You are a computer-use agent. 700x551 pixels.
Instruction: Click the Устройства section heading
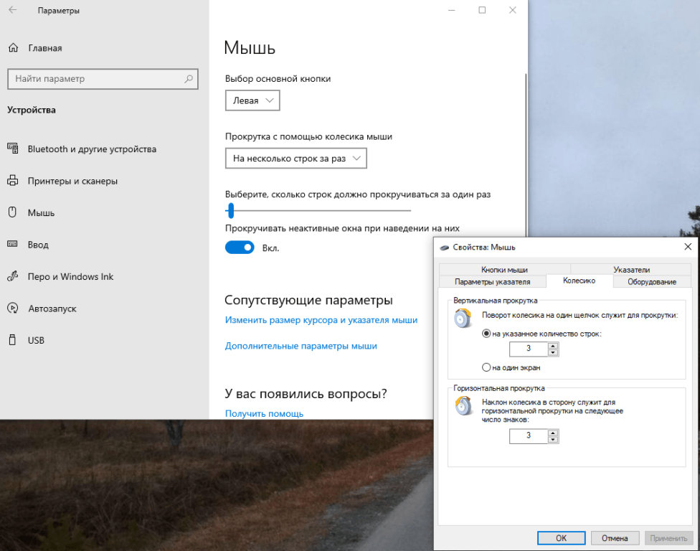click(x=32, y=110)
